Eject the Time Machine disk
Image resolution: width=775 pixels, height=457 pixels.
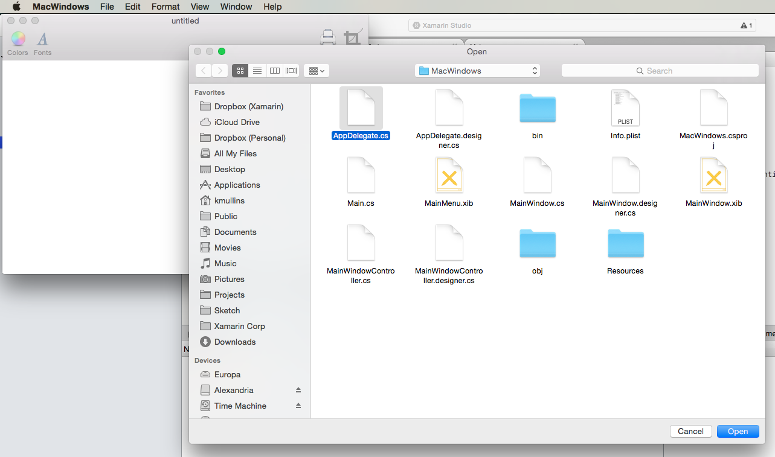click(298, 406)
